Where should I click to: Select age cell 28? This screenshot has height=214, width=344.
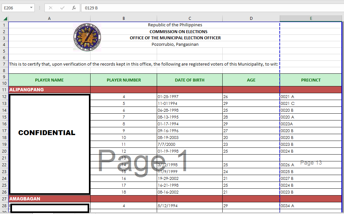click(x=251, y=117)
